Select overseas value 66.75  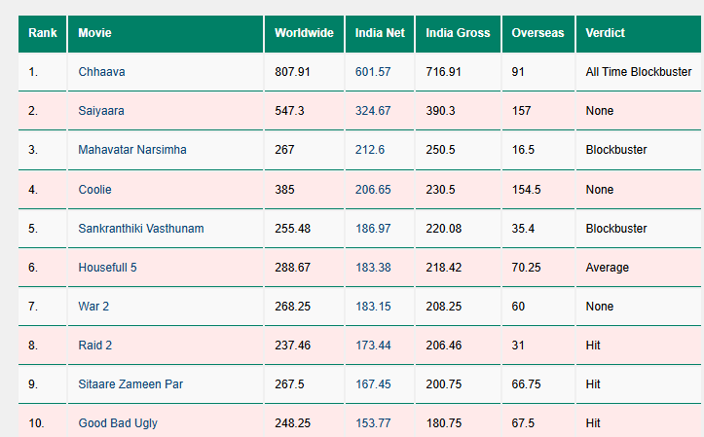(526, 384)
